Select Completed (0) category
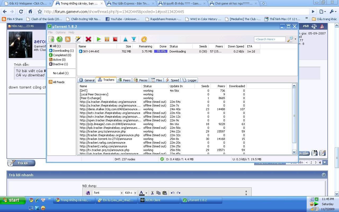The image size is (339, 212). (60, 55)
